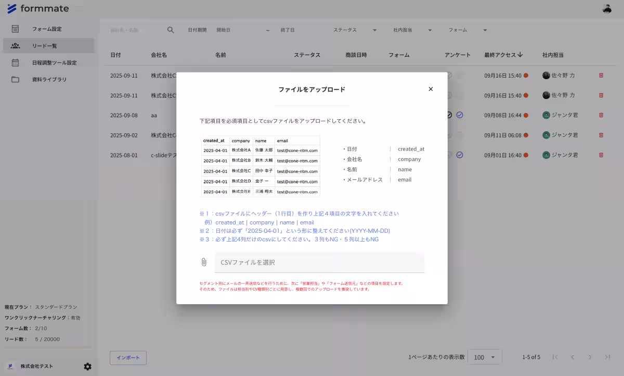This screenshot has height=376, width=624.
Task: Click the dark check icon on the aa row
Action: pos(448,115)
